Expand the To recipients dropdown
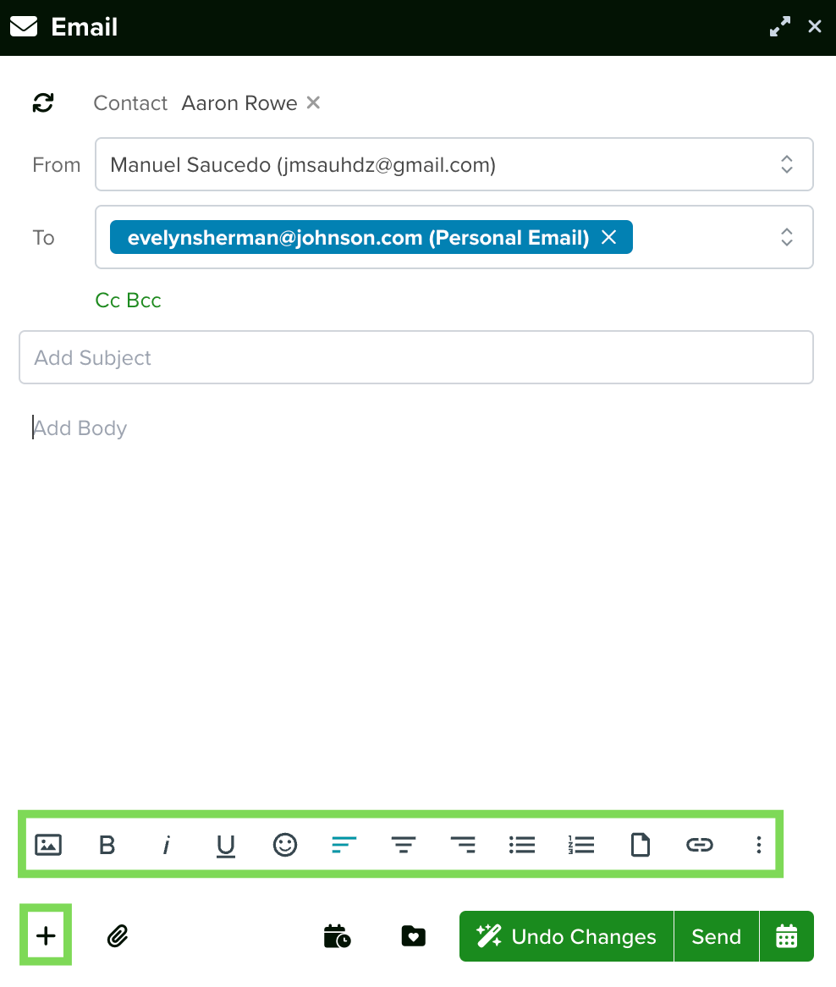This screenshot has width=836, height=987. pos(786,237)
